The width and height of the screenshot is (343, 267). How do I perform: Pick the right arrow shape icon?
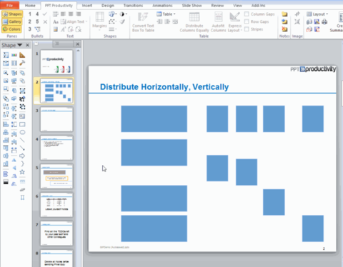pos(22,156)
